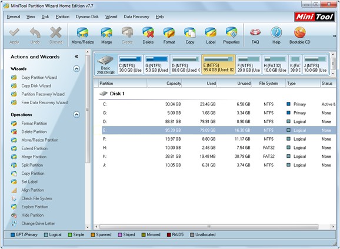
Task: Select the Disk 1 header row
Action: 217,94
